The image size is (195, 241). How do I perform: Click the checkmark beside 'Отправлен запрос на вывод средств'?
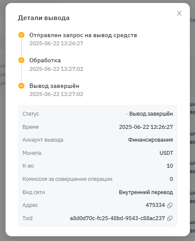[x=21, y=35]
